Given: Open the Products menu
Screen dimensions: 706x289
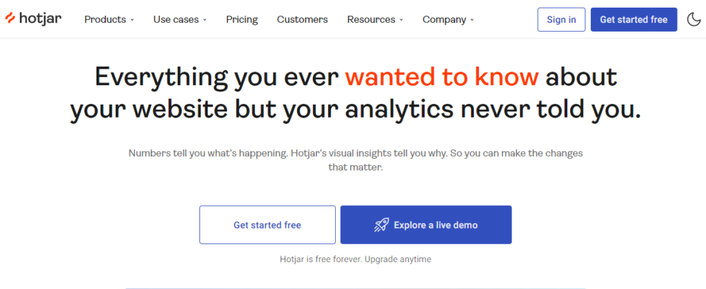Looking at the screenshot, I should 105,19.
